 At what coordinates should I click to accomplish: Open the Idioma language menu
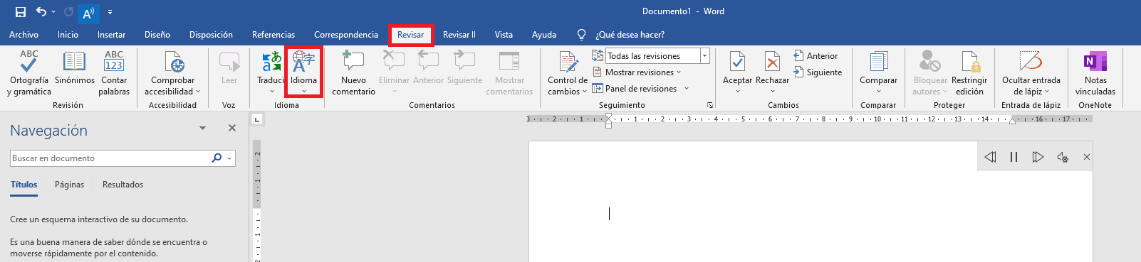pos(303,72)
